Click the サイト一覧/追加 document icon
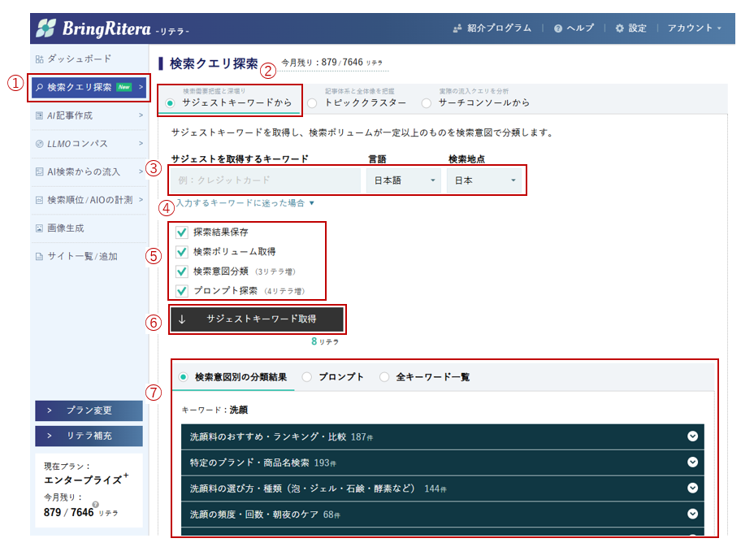The width and height of the screenshot is (741, 547). click(40, 256)
